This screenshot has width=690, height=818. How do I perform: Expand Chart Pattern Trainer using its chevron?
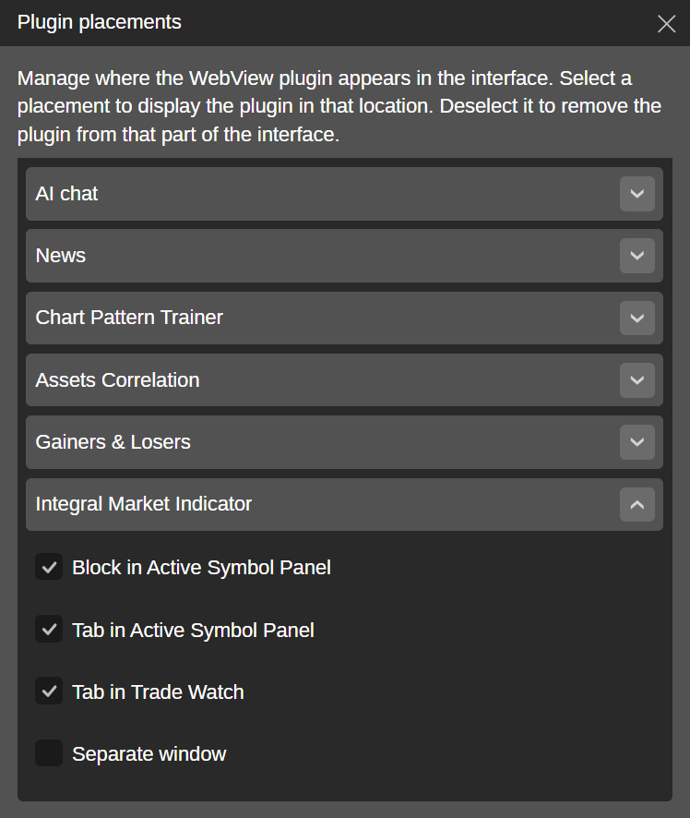636,318
